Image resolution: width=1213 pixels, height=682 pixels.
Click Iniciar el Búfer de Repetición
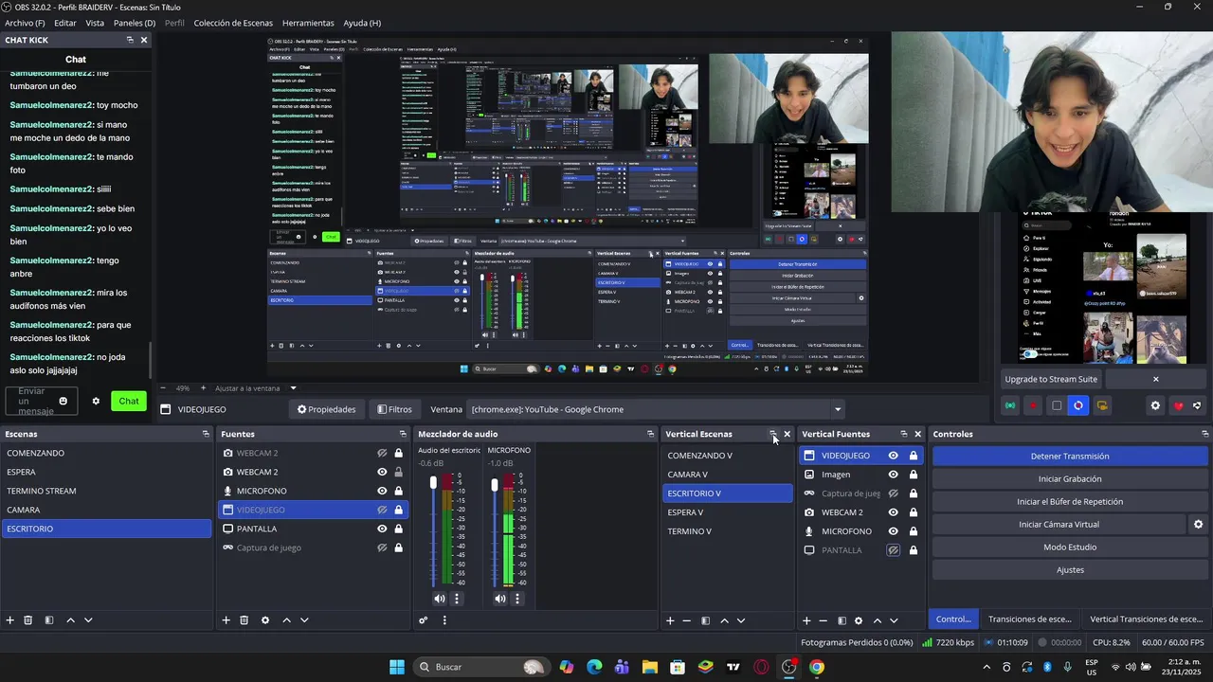point(1070,502)
